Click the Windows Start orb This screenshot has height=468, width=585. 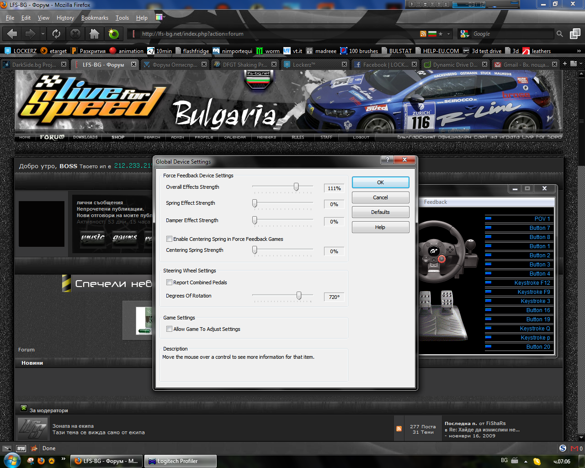pos(12,461)
